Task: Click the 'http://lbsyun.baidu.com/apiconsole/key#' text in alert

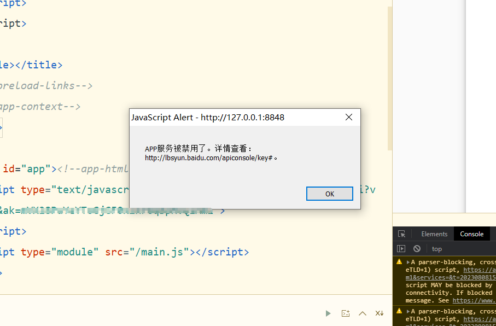Action: [209, 158]
